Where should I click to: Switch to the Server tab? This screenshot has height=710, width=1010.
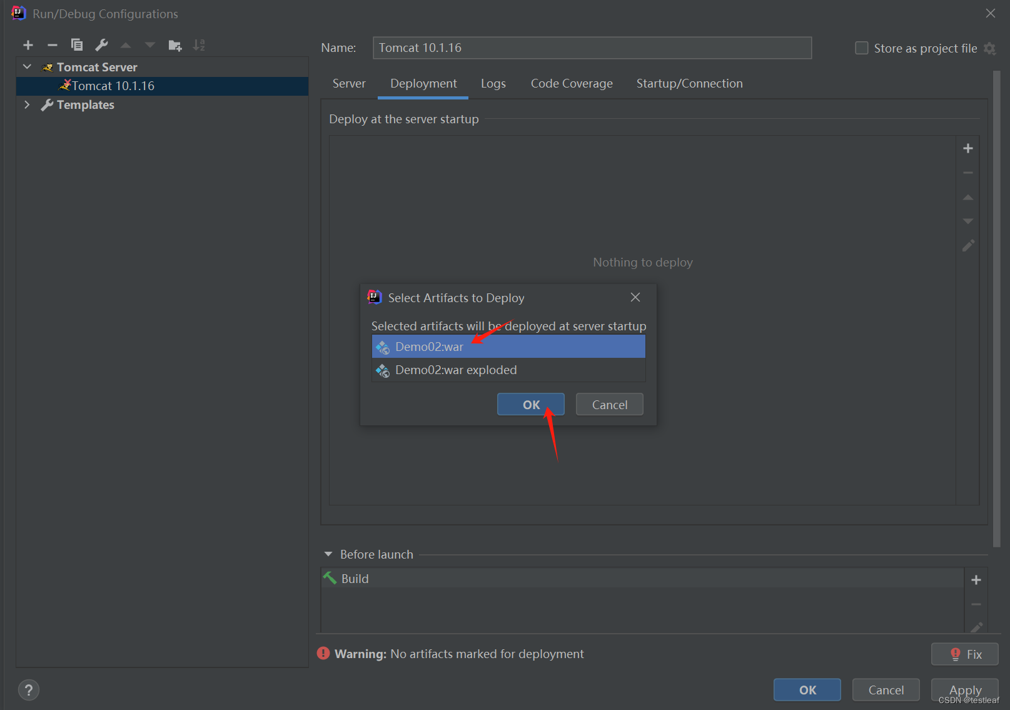349,84
